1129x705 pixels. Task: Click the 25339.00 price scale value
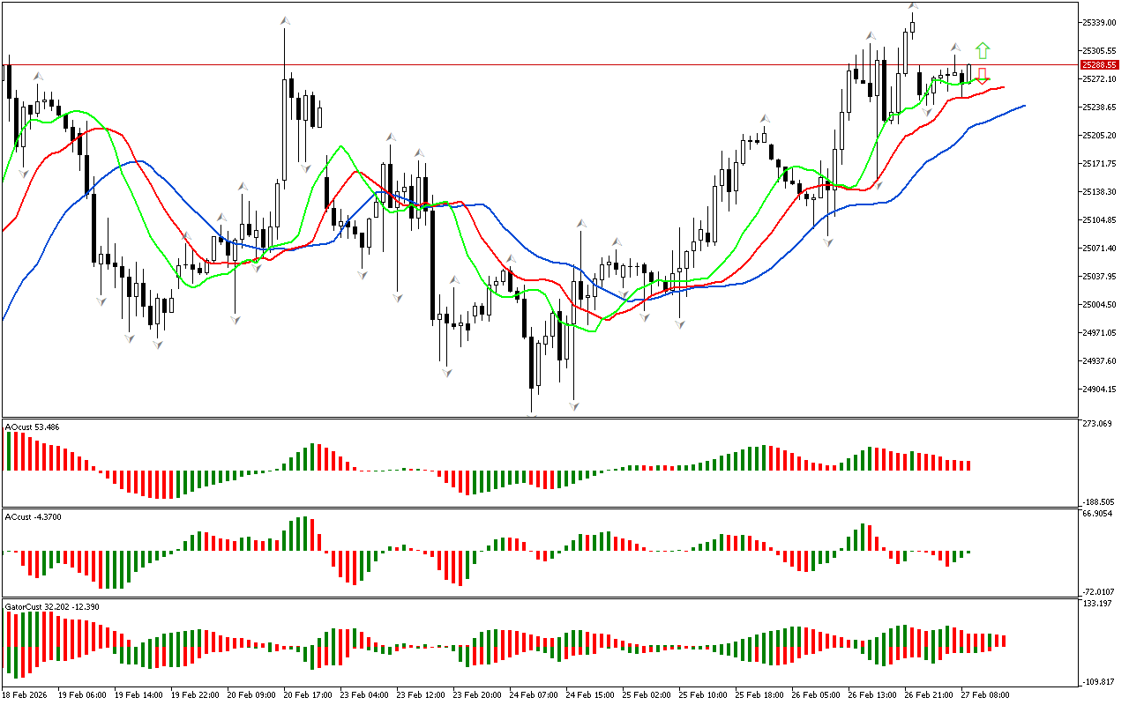(1098, 22)
